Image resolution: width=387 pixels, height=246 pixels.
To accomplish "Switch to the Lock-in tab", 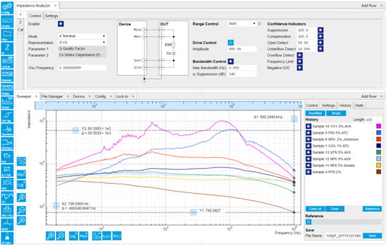I will (x=122, y=97).
